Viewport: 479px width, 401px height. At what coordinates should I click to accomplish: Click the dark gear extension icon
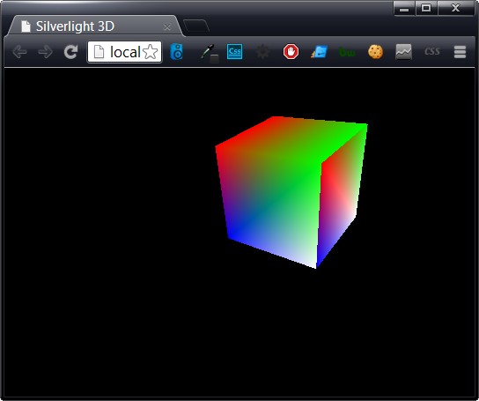(262, 52)
